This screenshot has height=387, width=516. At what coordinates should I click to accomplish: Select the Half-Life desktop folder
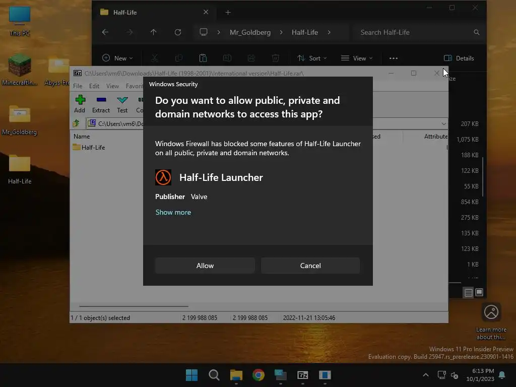pyautogui.click(x=20, y=169)
